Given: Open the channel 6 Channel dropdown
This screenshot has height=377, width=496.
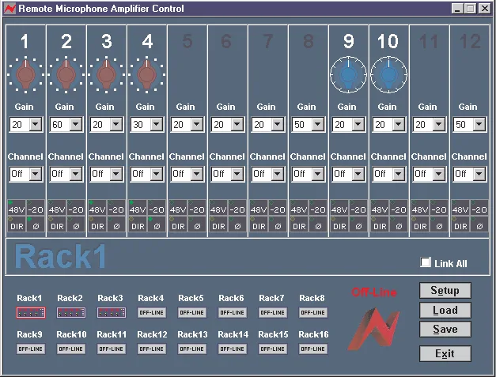Looking at the screenshot, I should tap(228, 174).
